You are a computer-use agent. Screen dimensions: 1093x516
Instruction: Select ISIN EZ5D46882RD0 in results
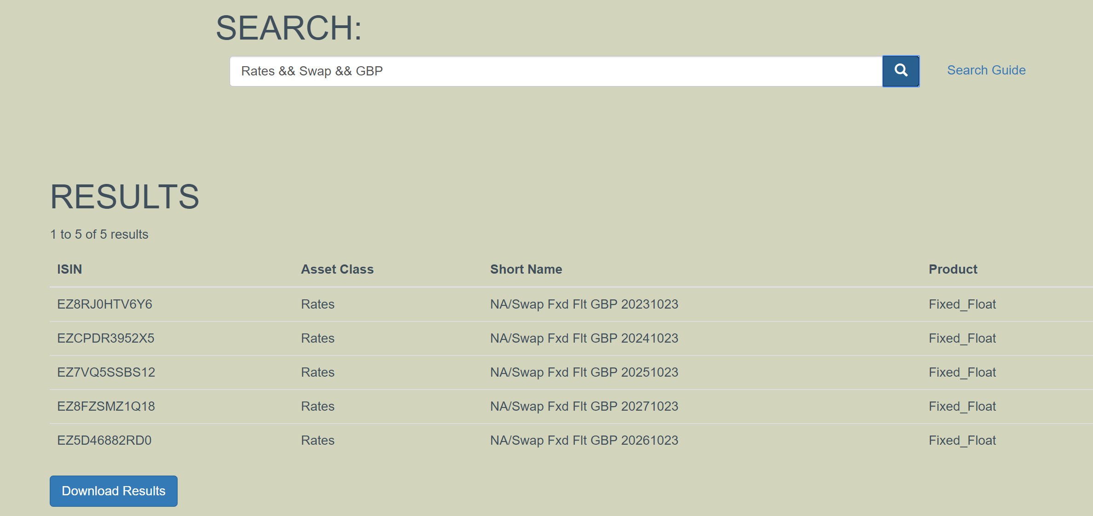(x=104, y=440)
